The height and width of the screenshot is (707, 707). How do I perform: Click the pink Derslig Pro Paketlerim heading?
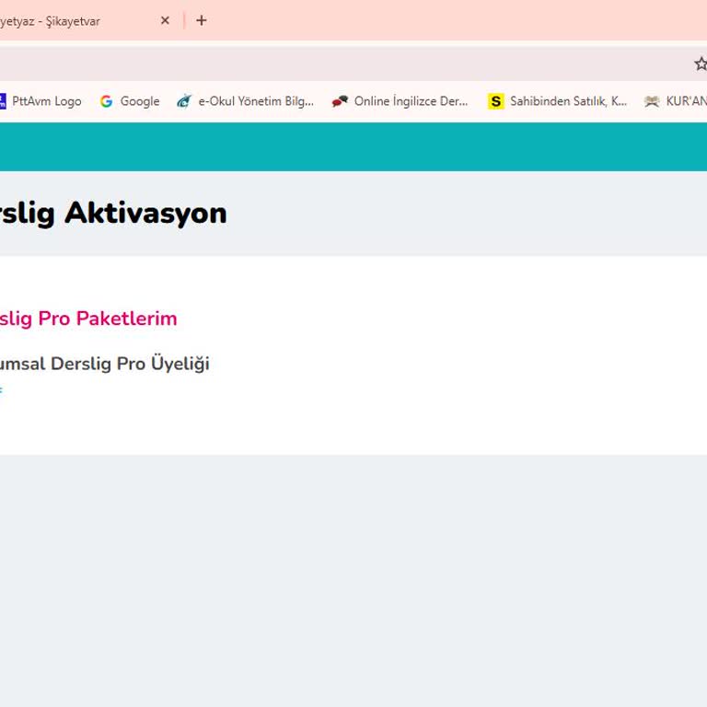tap(88, 319)
